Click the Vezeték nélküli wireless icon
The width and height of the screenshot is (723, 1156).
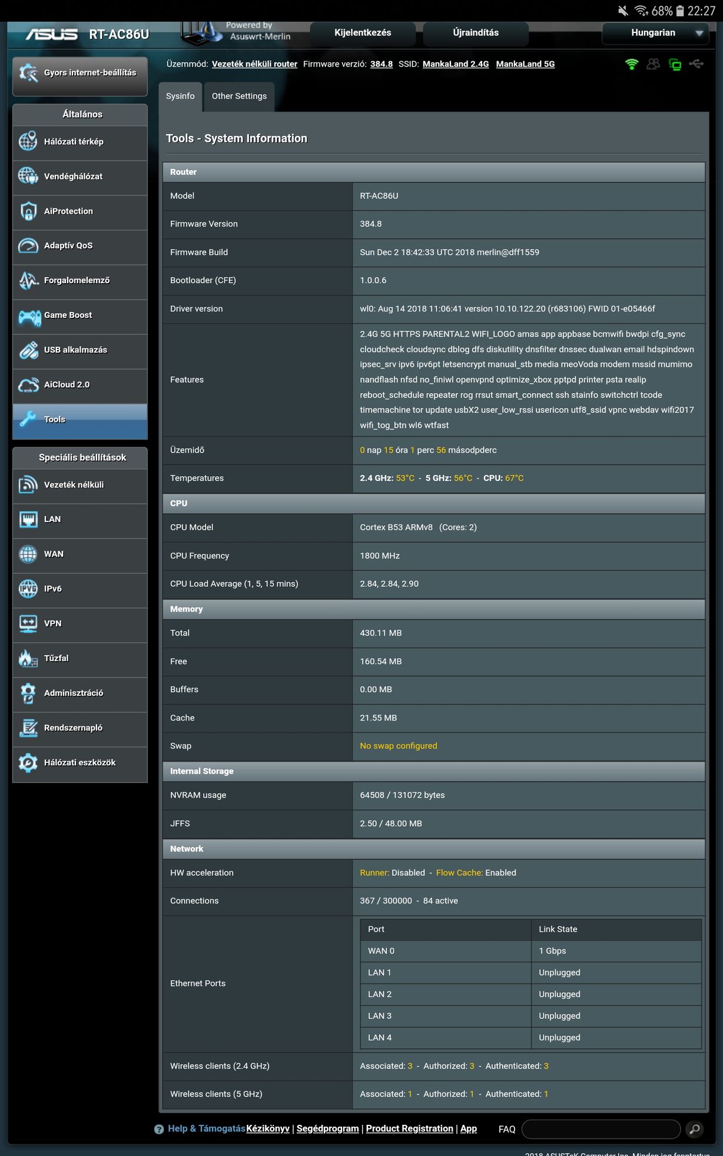pyautogui.click(x=28, y=485)
